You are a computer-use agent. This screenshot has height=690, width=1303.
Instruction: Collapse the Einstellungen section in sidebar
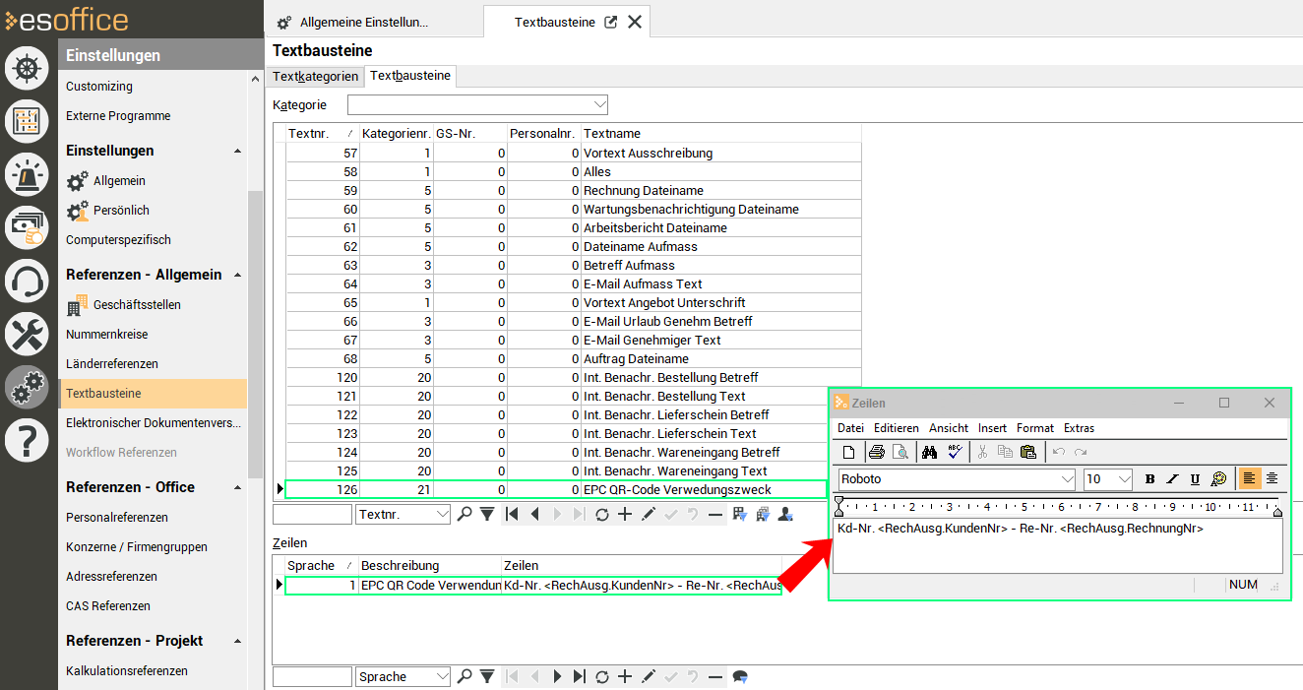237,152
